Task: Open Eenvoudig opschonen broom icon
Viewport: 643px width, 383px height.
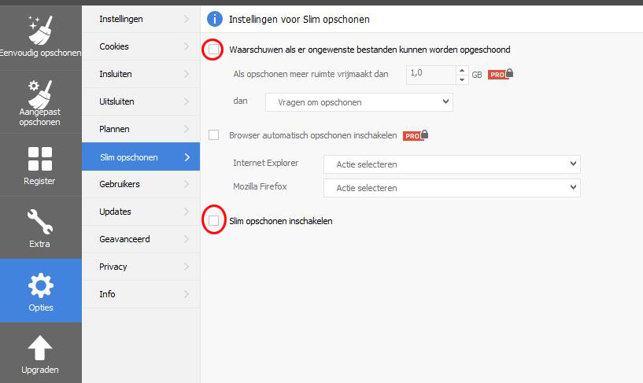Action: (x=40, y=31)
